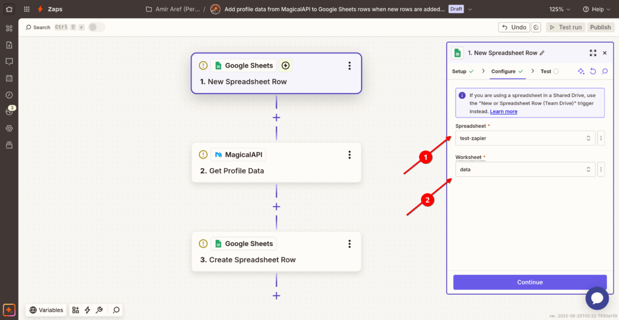Close the step configuration panel
The height and width of the screenshot is (320, 619).
click(x=604, y=53)
